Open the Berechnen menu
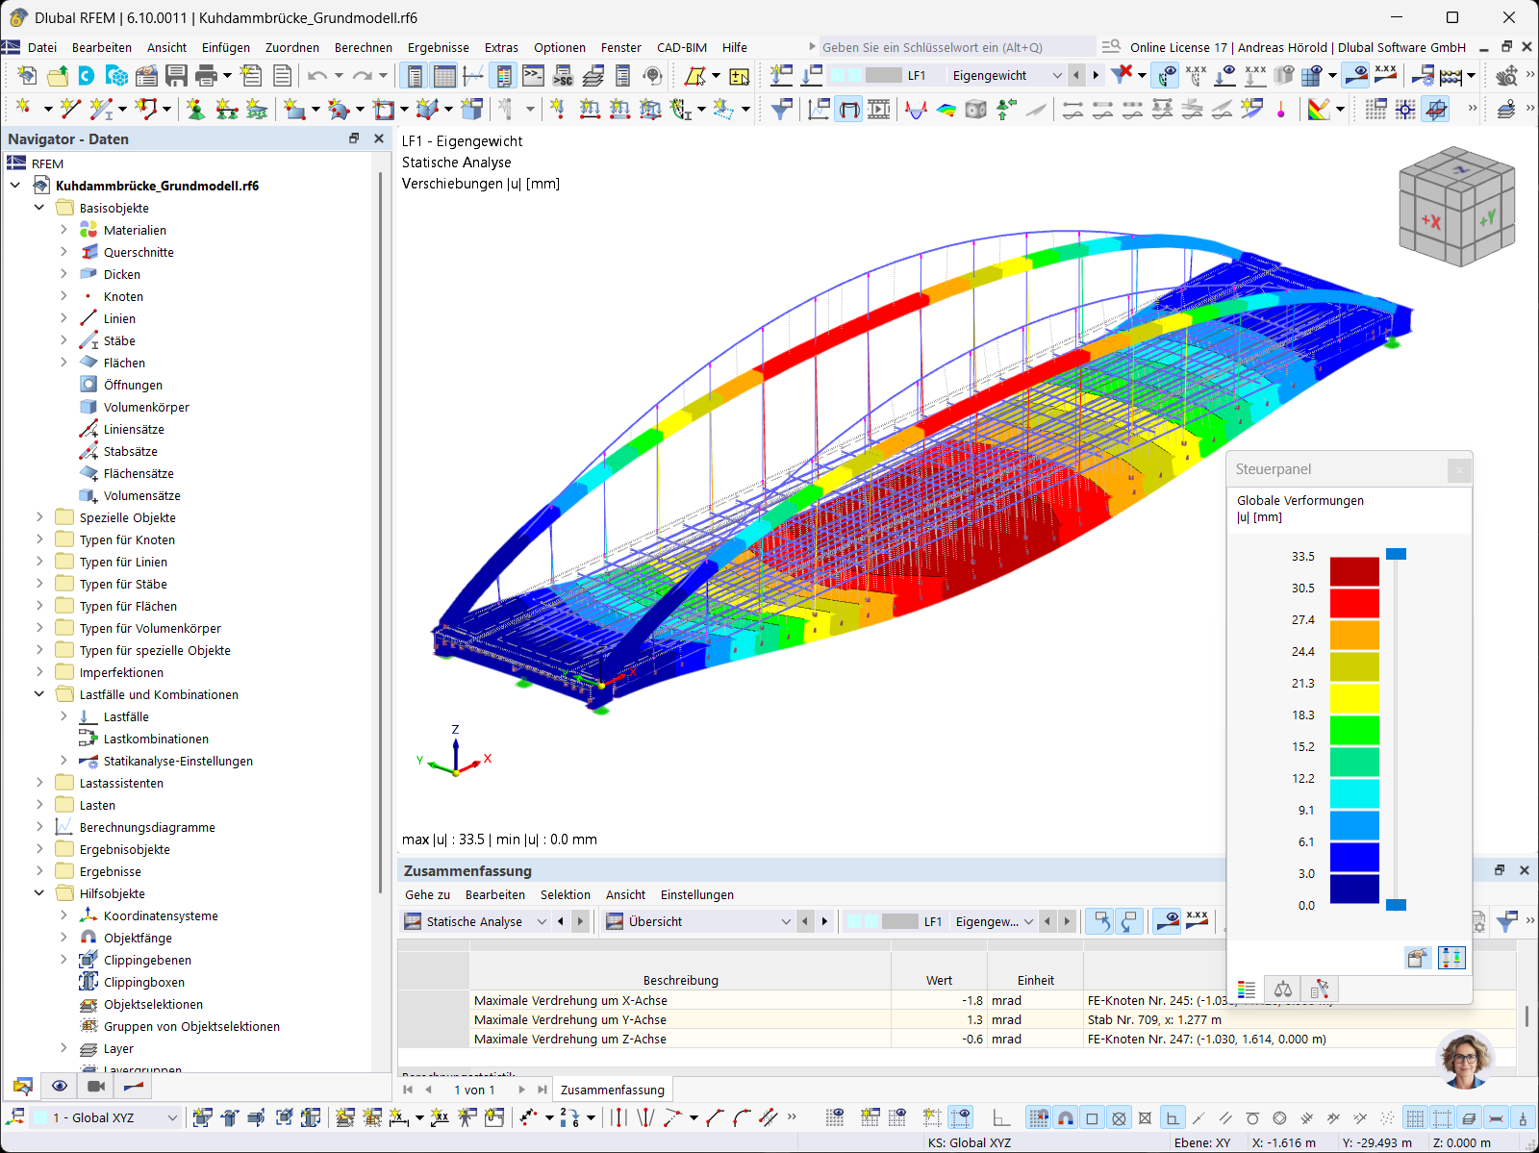1539x1153 pixels. 364,47
